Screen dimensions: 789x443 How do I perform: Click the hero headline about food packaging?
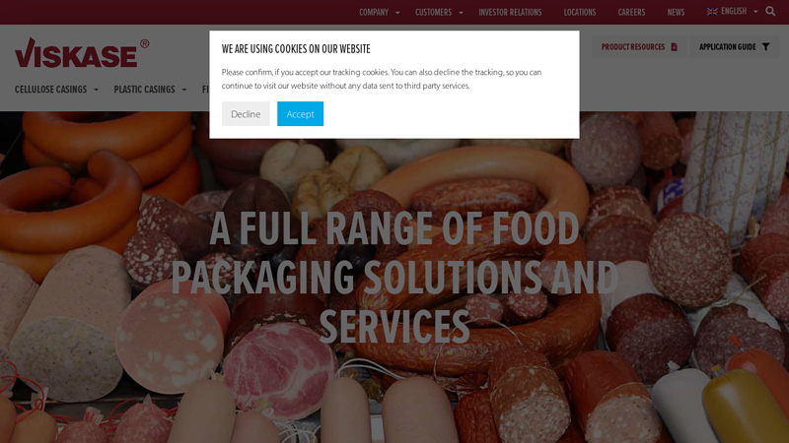[394, 278]
